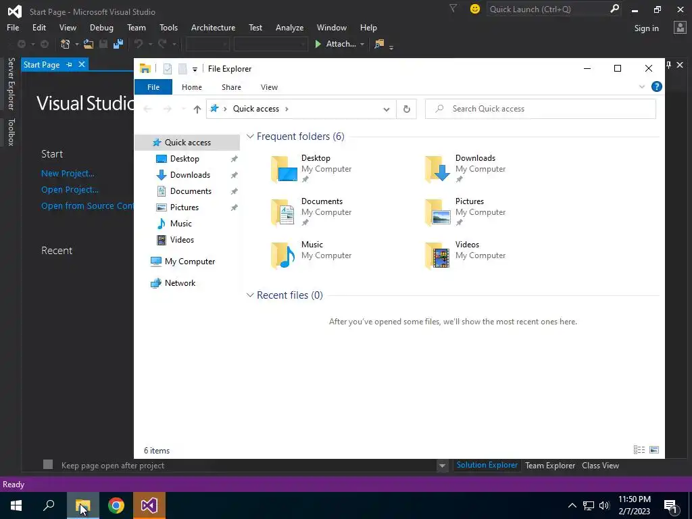
Task: Click Open File icon in Visual Studio toolbar
Action: (x=89, y=44)
